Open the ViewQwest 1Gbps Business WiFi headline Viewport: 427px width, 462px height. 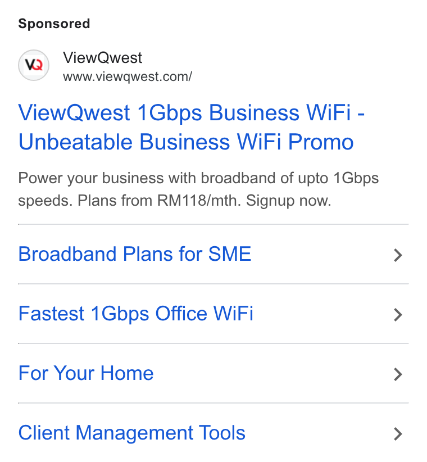click(x=192, y=127)
